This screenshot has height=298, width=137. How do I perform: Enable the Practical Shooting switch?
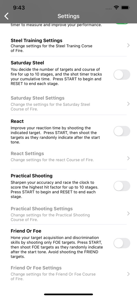point(122,186)
